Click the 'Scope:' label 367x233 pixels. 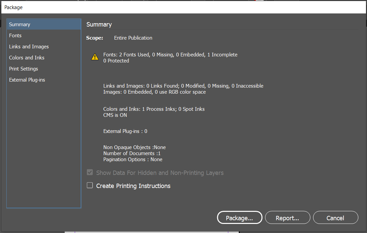tap(95, 38)
